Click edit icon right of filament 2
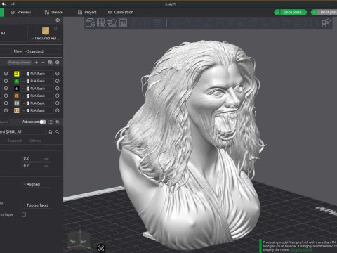337x253 pixels. [58, 74]
